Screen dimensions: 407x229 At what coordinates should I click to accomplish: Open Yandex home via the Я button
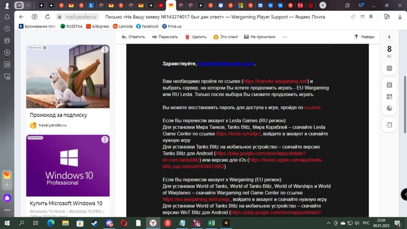[x=34, y=17]
